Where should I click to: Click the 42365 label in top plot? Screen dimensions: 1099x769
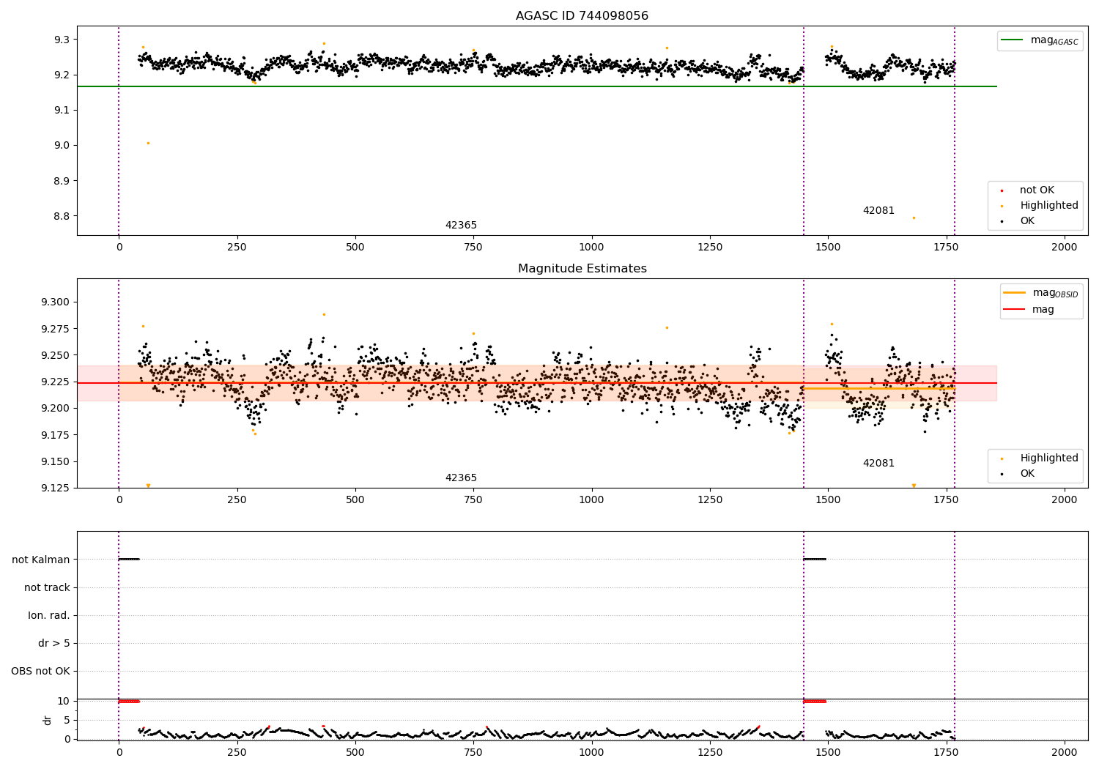click(x=461, y=226)
